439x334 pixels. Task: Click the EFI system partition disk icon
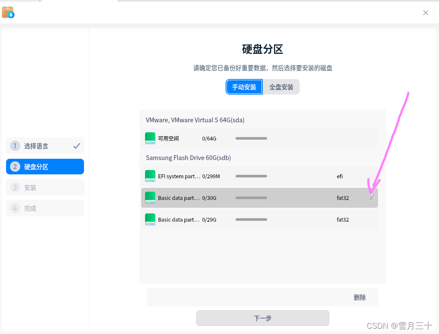pos(150,176)
